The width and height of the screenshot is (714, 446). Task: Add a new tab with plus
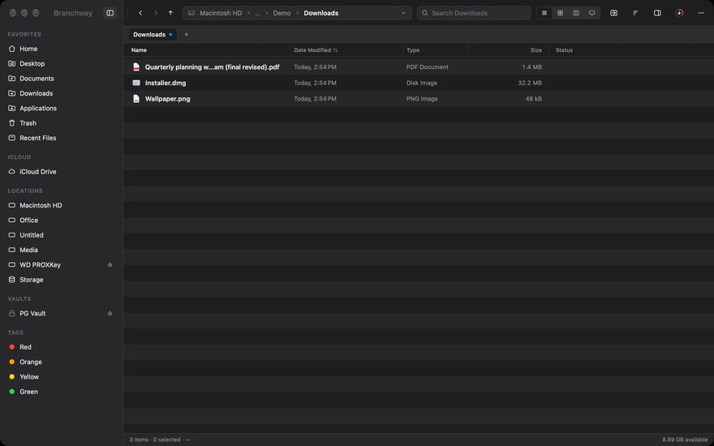pos(187,35)
